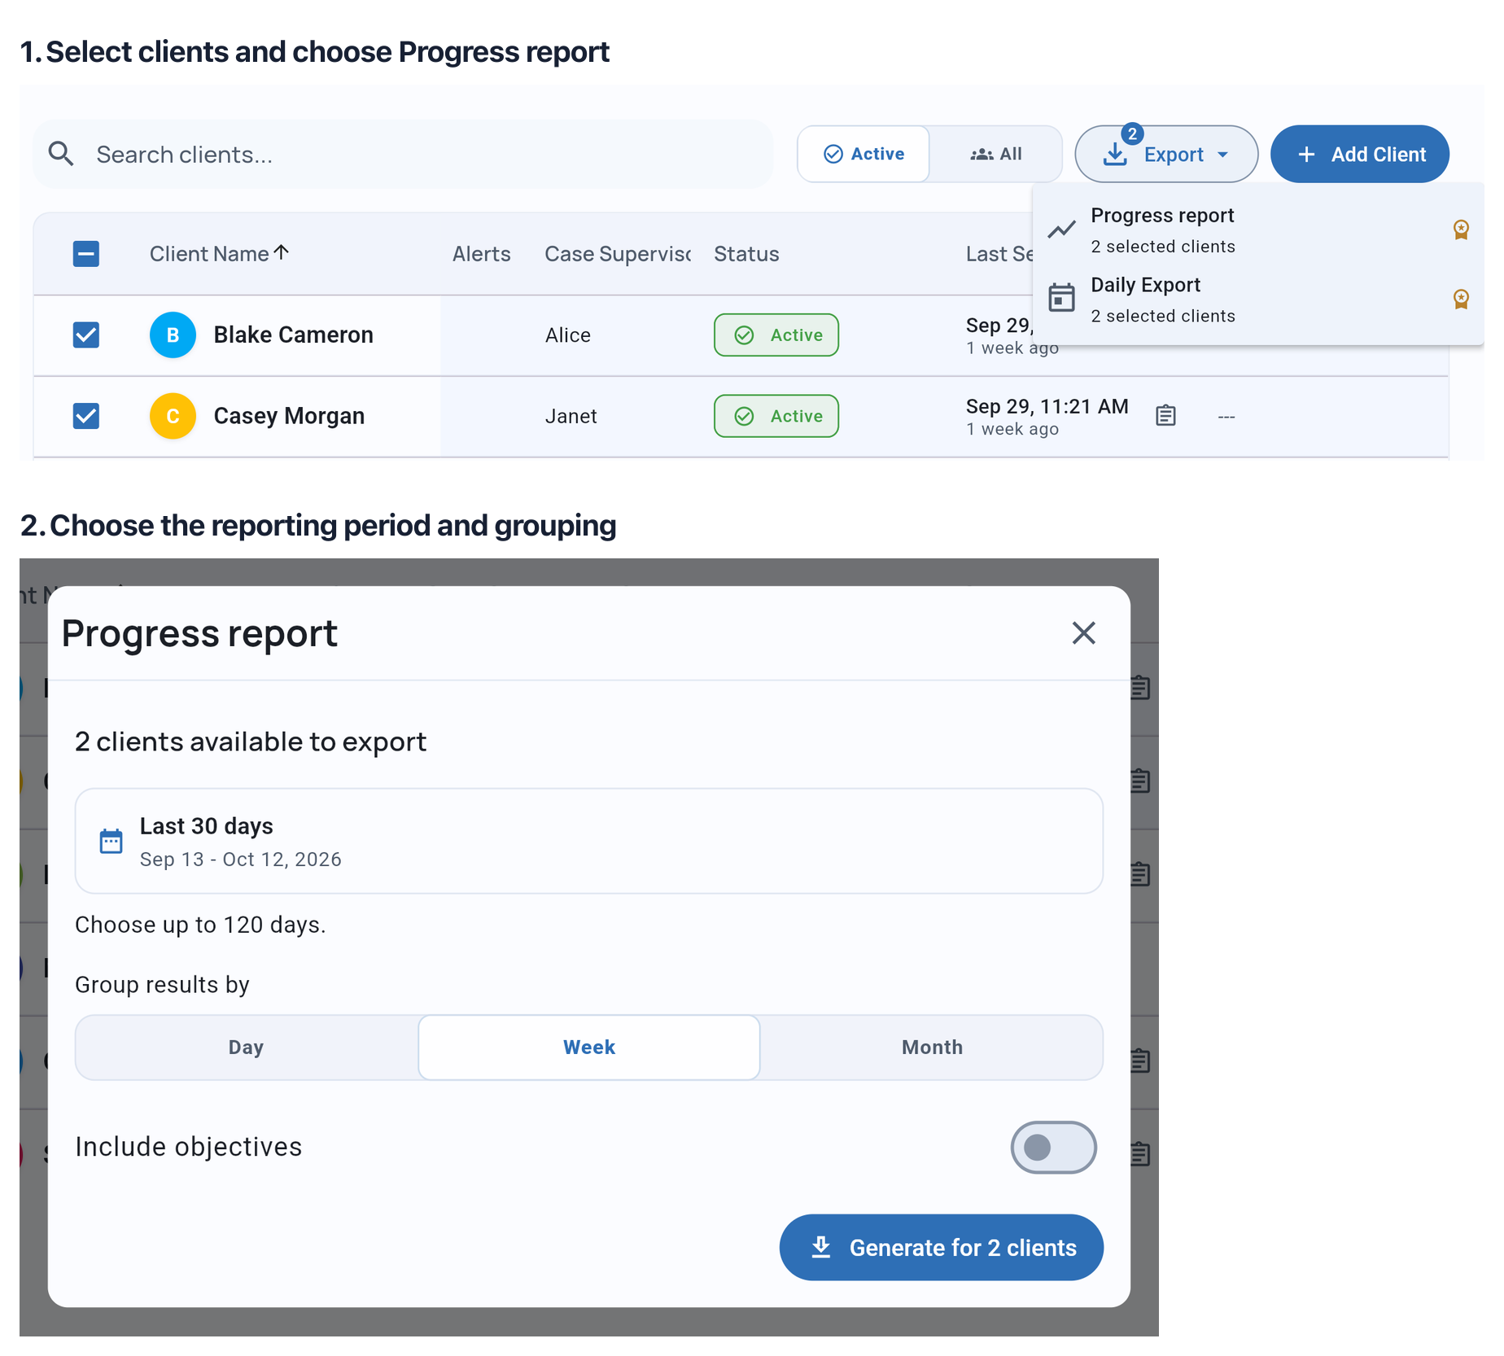Close the Progress report dialog
The image size is (1504, 1356).
[1083, 632]
